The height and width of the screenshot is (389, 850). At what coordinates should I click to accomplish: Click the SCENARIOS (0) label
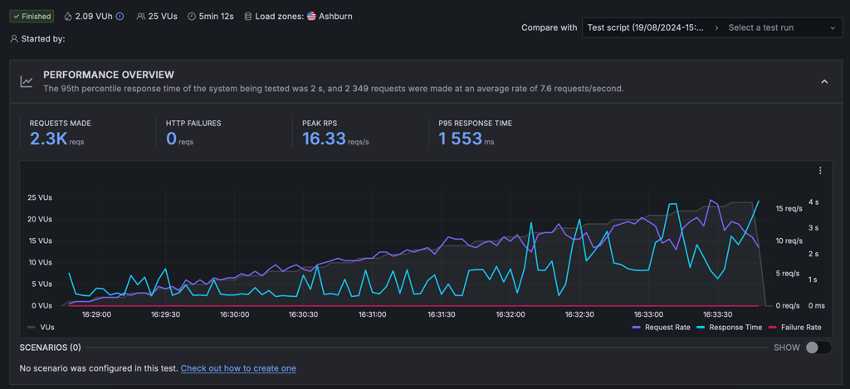51,348
